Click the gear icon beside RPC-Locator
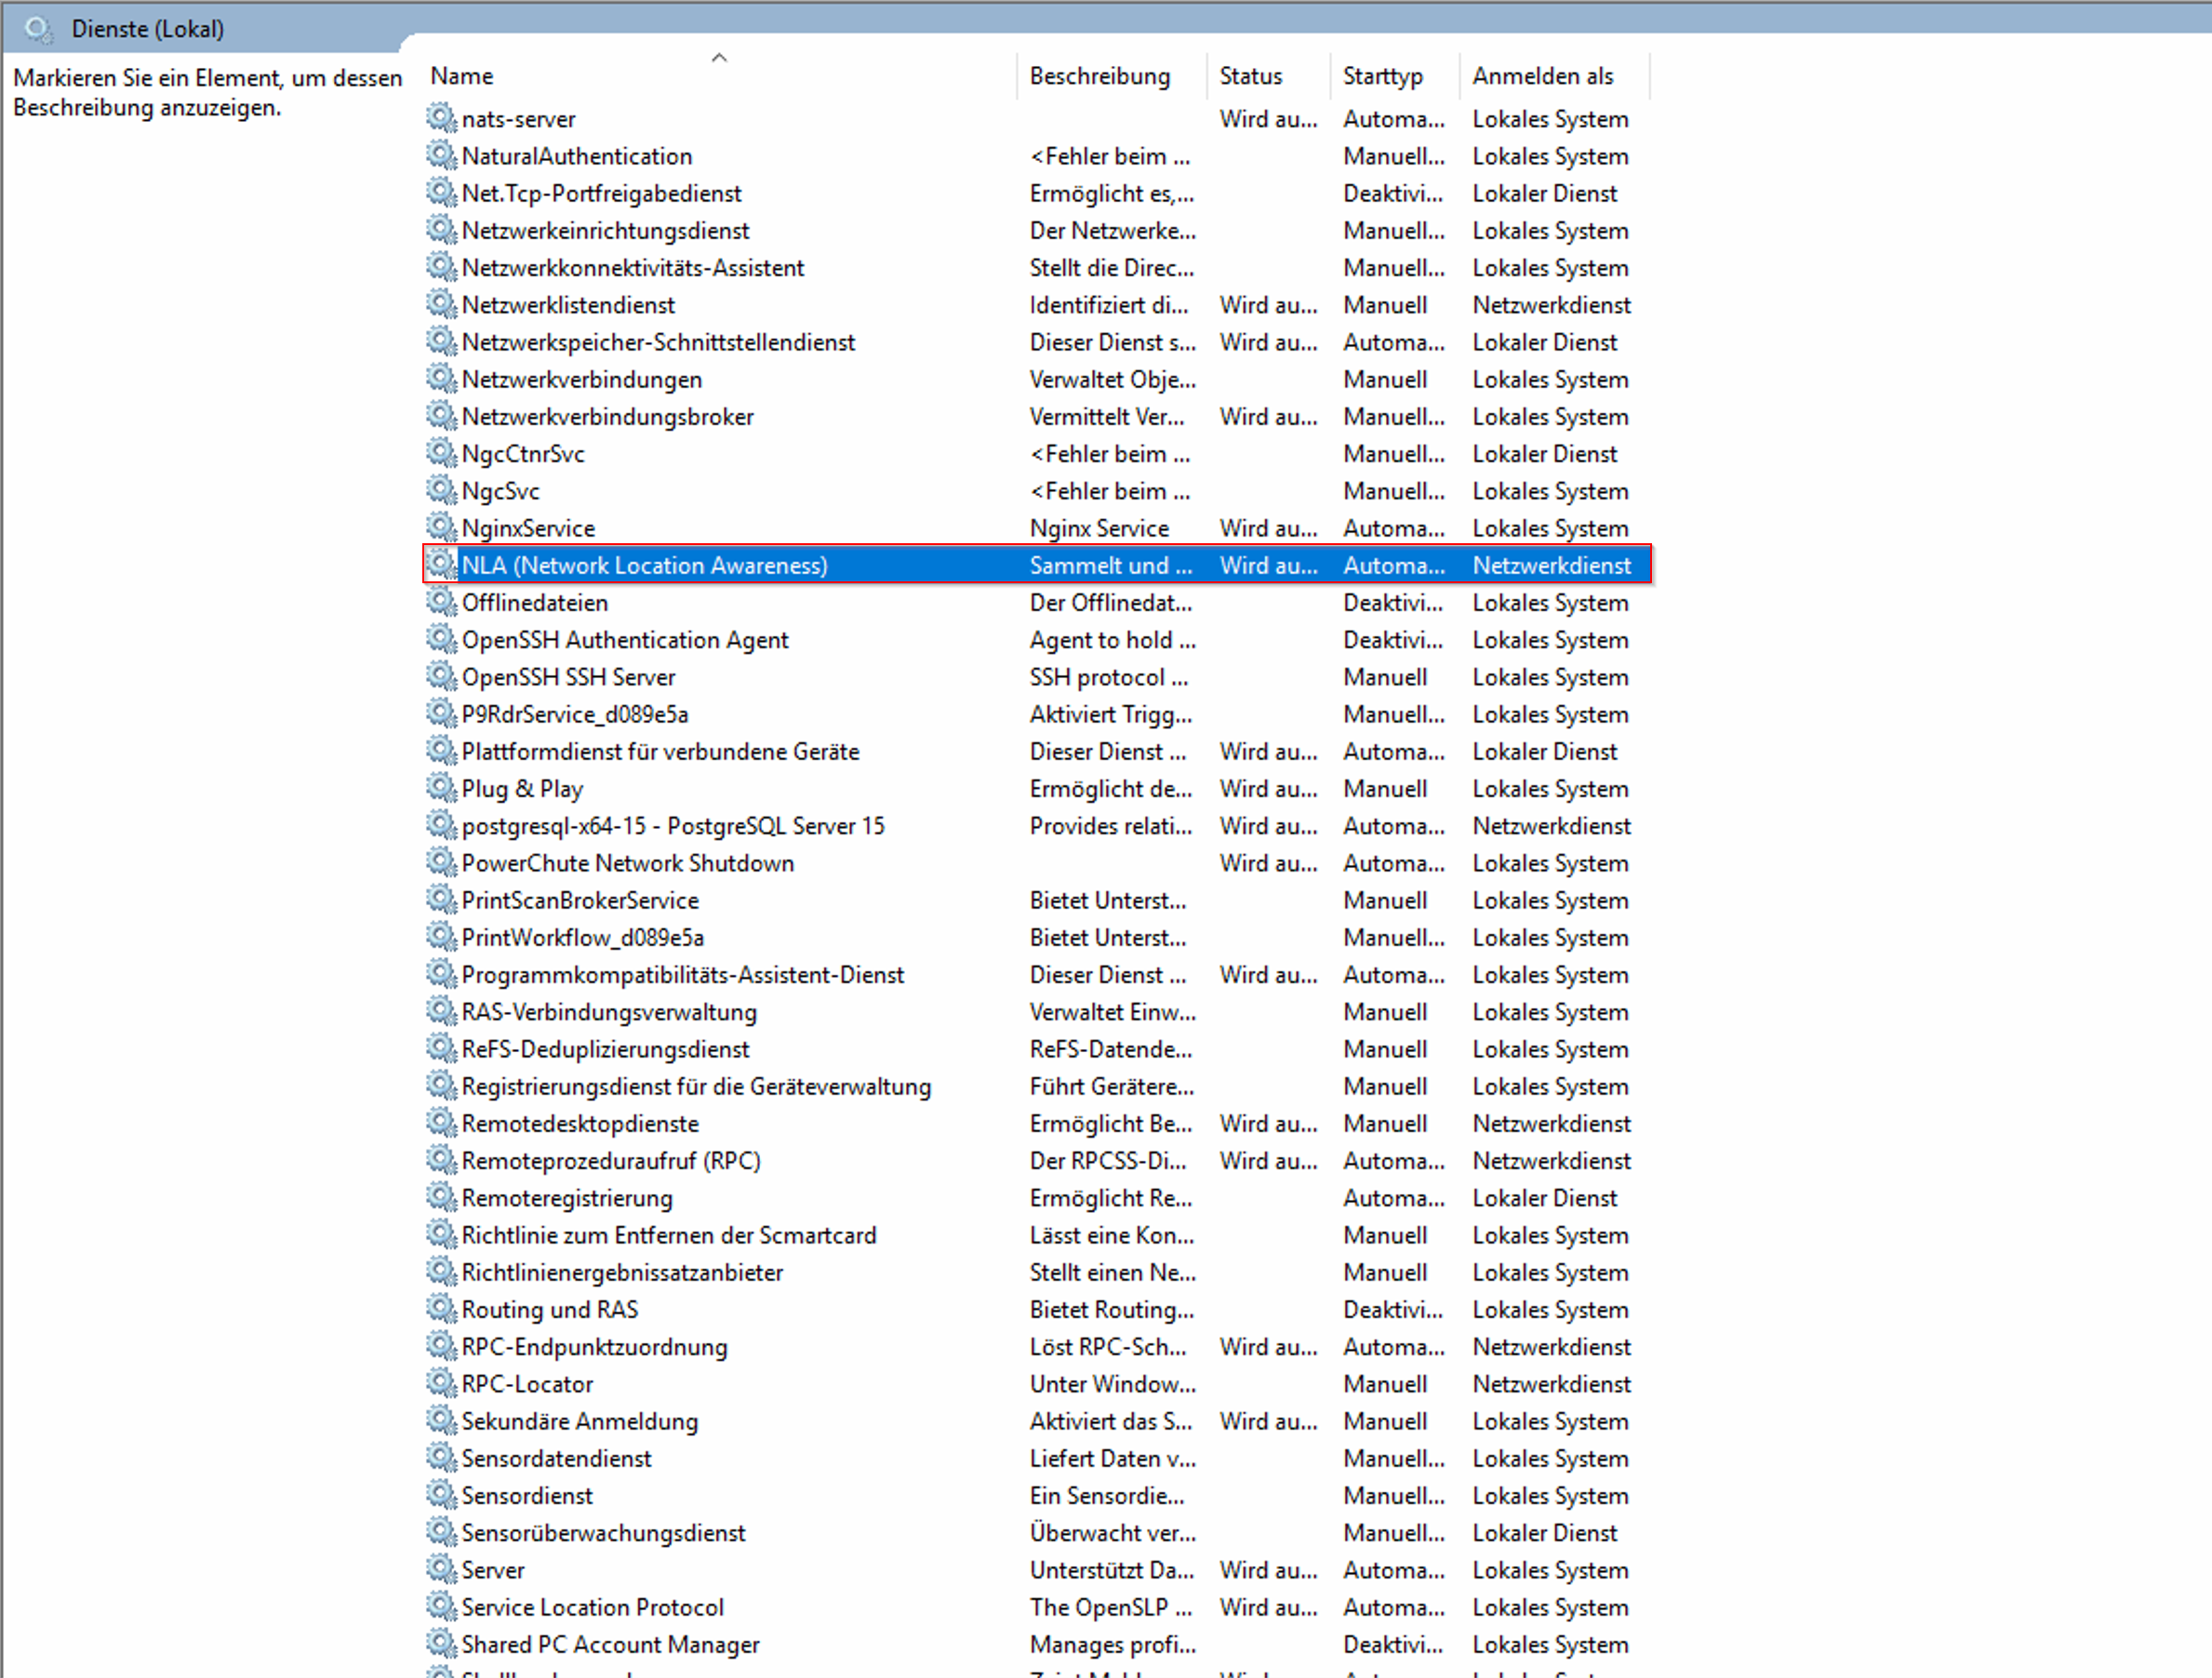The width and height of the screenshot is (2212, 1678). (x=440, y=1383)
